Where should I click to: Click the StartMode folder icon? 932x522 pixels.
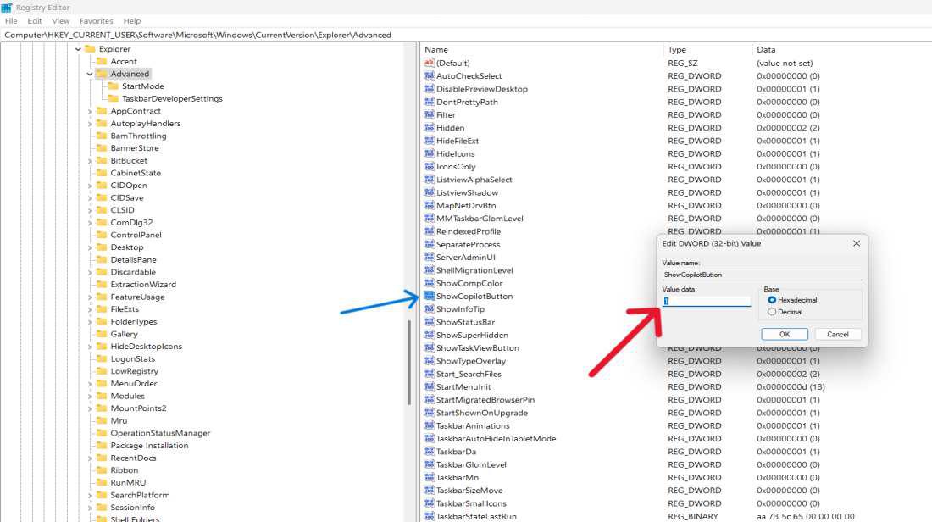coord(114,86)
